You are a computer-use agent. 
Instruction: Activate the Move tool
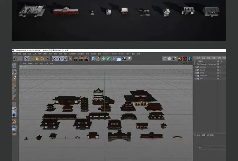click(x=32, y=59)
